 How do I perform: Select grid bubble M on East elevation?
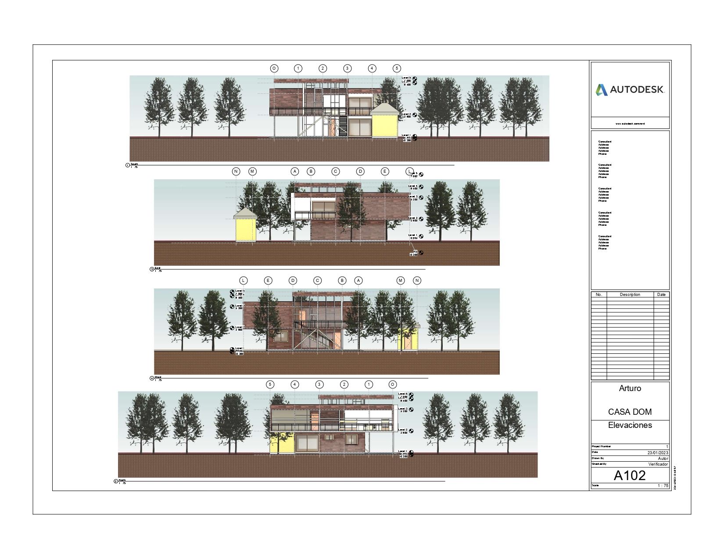252,171
